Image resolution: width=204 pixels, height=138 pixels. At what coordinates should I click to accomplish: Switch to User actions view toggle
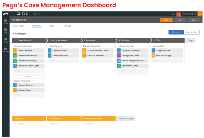point(191,32)
